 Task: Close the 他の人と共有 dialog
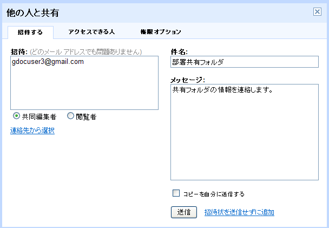click(x=318, y=12)
